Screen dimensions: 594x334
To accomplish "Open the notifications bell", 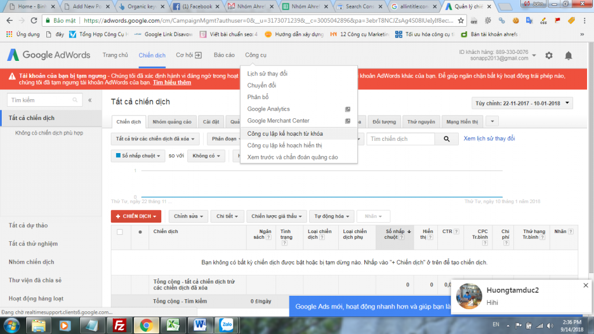I will click(x=568, y=56).
